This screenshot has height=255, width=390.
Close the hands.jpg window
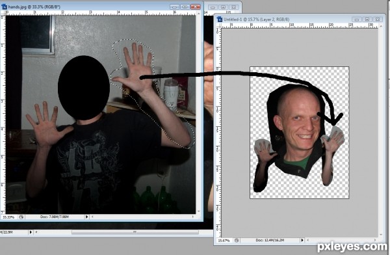(196, 7)
